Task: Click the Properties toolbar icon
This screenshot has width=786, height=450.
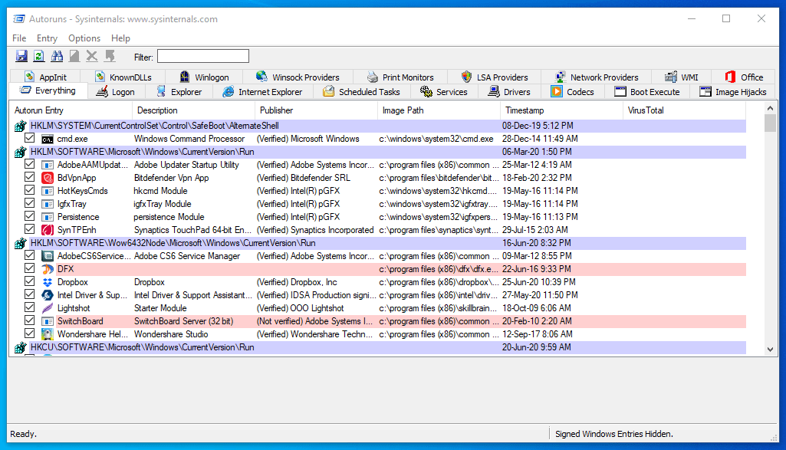Action: 74,56
